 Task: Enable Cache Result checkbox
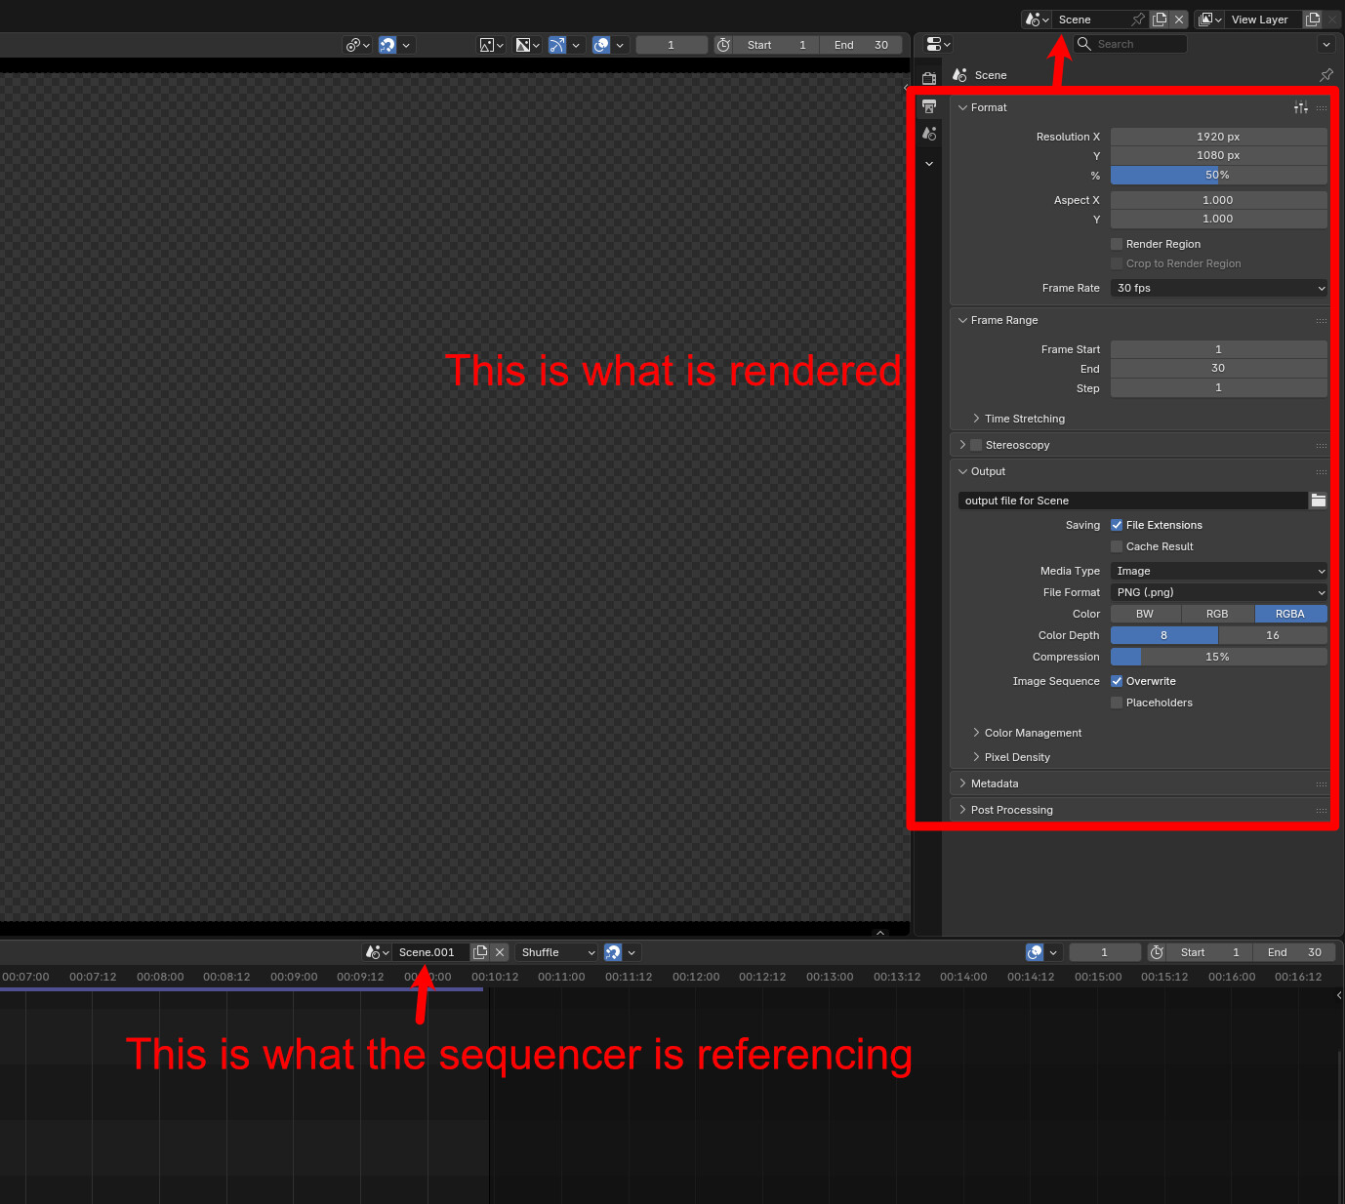click(x=1117, y=546)
